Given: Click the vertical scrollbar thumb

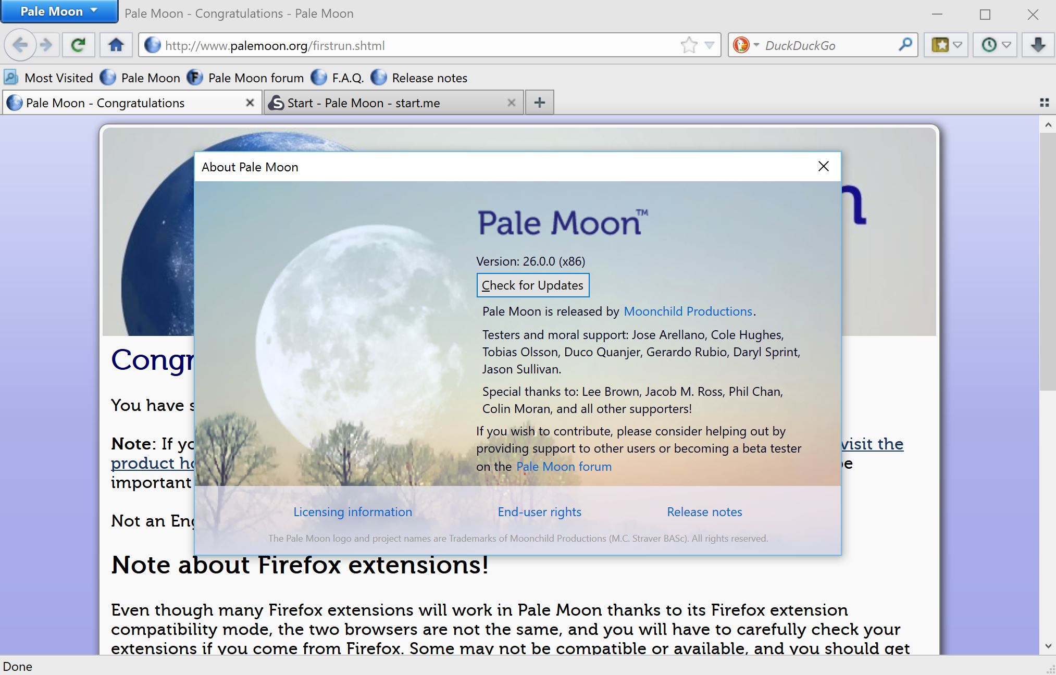Looking at the screenshot, I should (x=1048, y=261).
